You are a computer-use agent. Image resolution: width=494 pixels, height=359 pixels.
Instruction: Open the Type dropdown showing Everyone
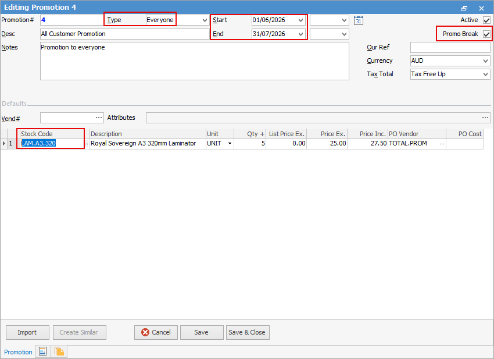[205, 20]
